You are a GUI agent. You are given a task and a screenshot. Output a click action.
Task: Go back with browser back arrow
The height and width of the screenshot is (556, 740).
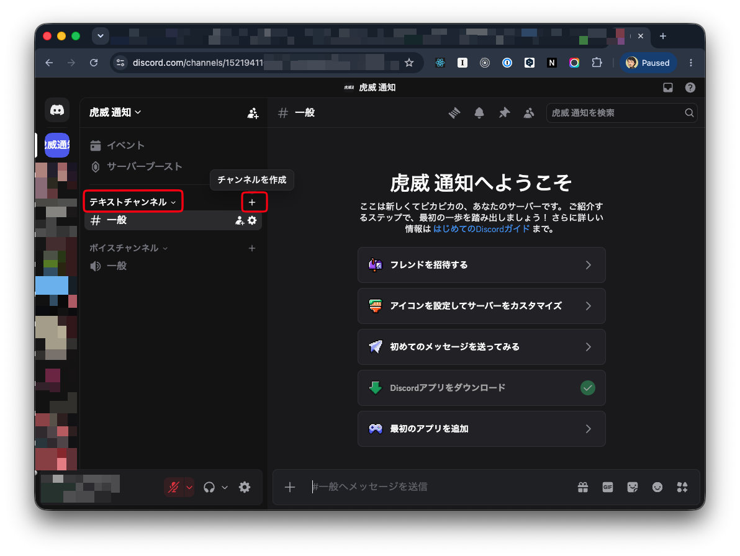click(49, 63)
